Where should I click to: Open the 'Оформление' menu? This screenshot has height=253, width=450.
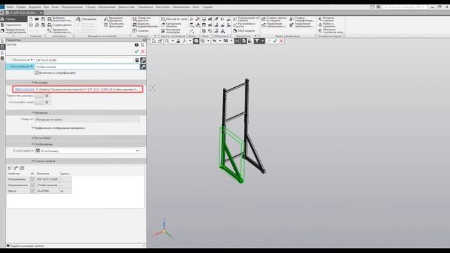pos(106,7)
